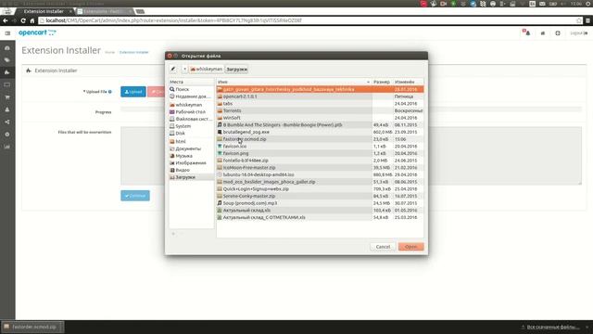Viewport: 593px width, 334px height.
Task: Toggle OpenCart sidebar menu hamburger icon
Action: 7,33
